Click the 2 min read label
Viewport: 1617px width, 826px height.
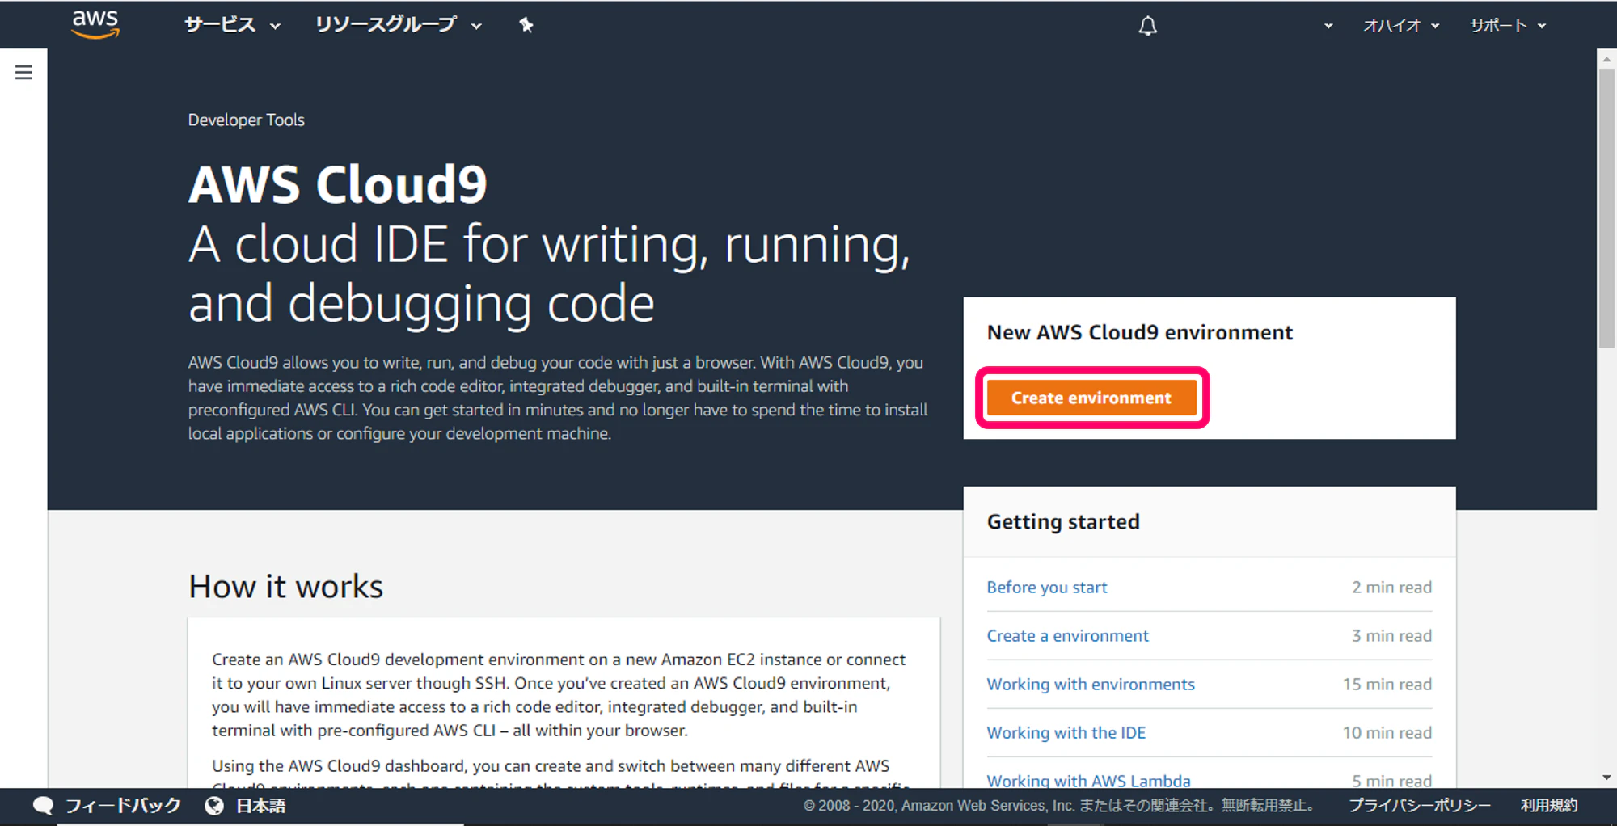pos(1391,588)
